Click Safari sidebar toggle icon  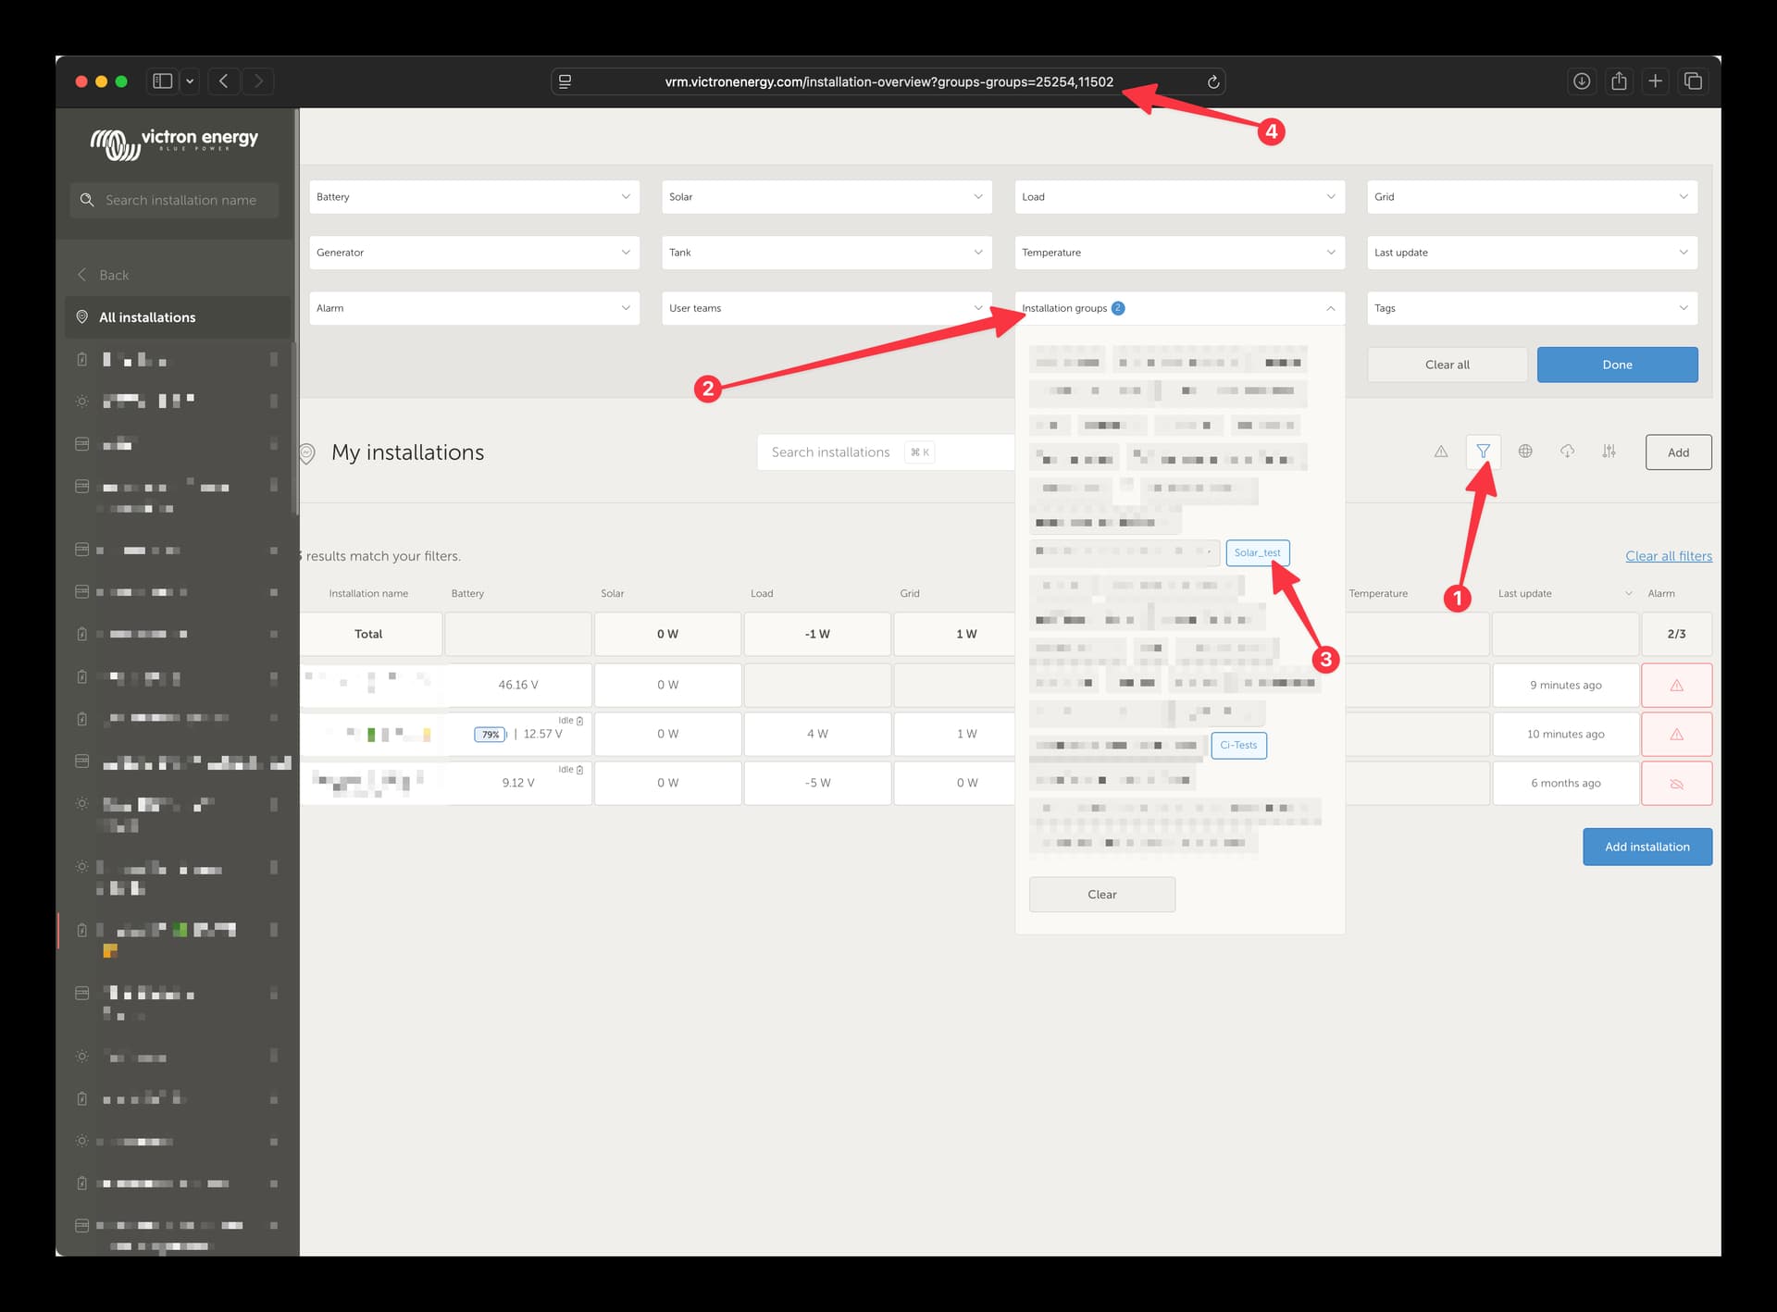(163, 81)
